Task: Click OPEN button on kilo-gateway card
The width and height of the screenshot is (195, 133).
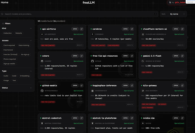Action: (x=176, y=85)
